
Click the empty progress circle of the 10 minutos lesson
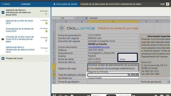(46, 51)
